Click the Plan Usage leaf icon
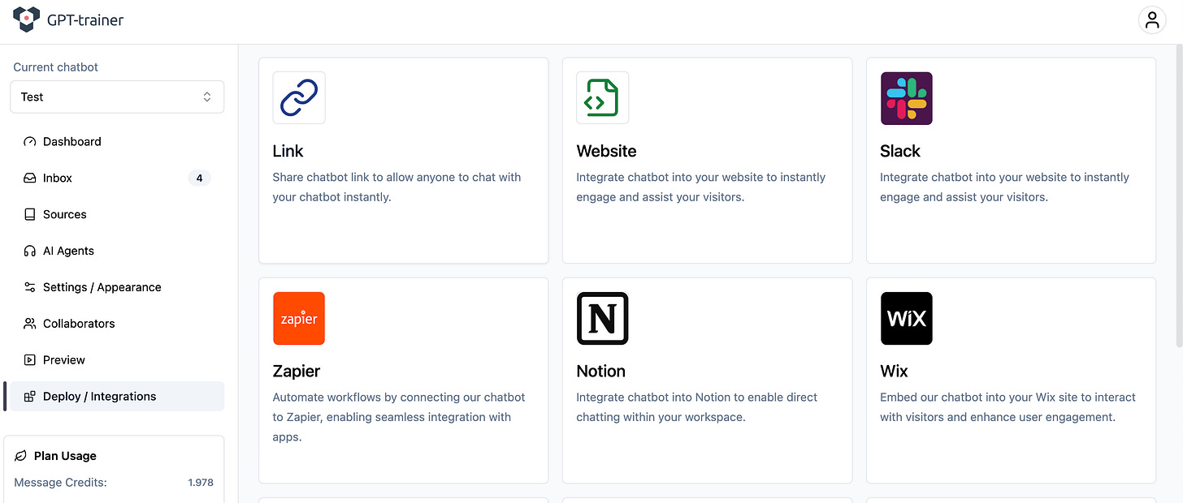 pyautogui.click(x=21, y=456)
